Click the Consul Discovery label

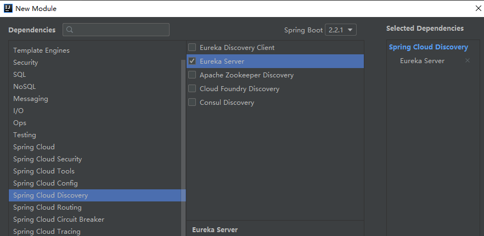(x=227, y=103)
